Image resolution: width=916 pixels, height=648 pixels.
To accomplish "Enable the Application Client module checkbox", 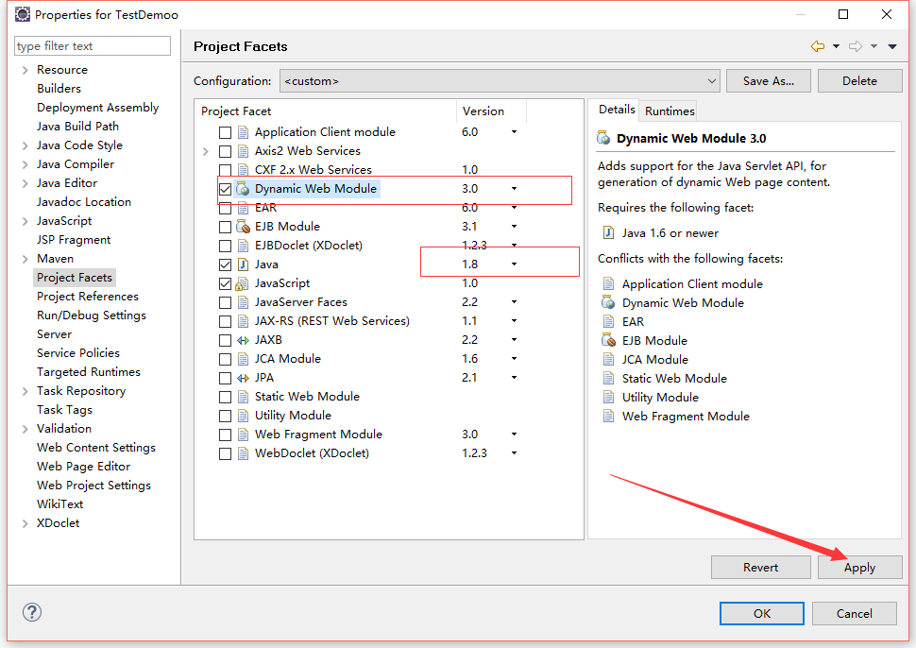I will (225, 132).
